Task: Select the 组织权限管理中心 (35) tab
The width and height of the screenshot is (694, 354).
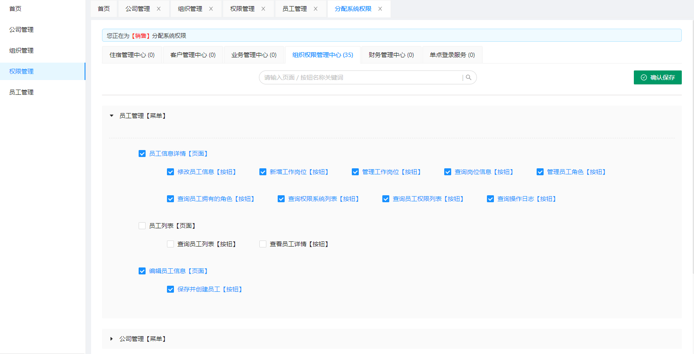Action: 323,55
